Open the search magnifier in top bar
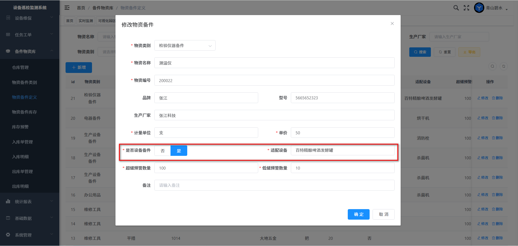Screen dimensions: 518x246 tap(456, 8)
